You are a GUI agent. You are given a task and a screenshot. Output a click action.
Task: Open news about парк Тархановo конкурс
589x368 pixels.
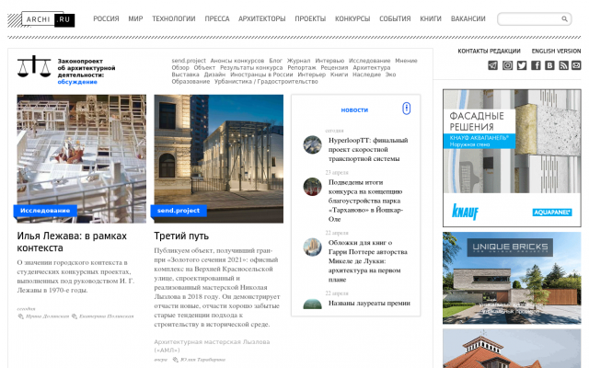[x=365, y=201]
